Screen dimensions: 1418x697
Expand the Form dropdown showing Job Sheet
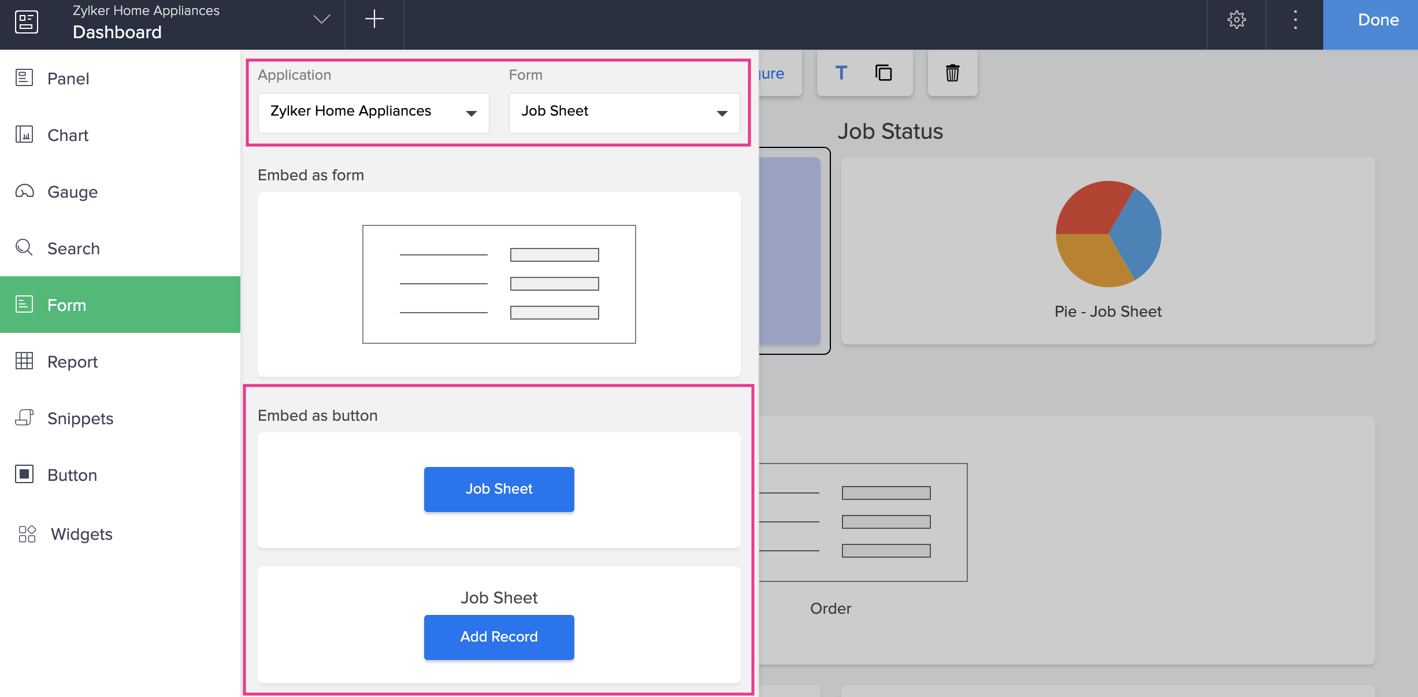pyautogui.click(x=624, y=112)
